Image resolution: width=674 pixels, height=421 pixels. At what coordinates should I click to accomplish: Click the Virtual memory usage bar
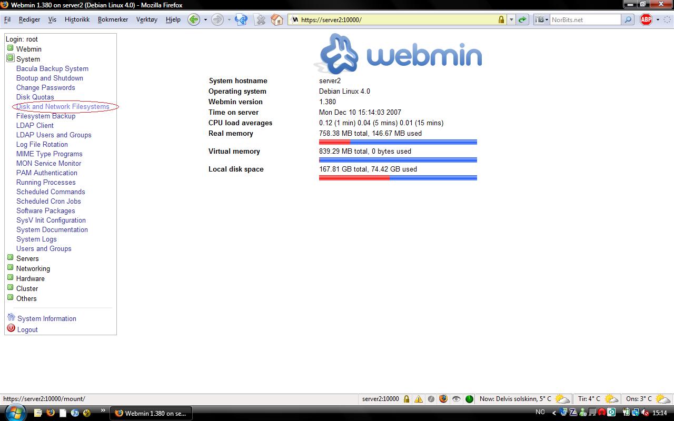coord(398,160)
